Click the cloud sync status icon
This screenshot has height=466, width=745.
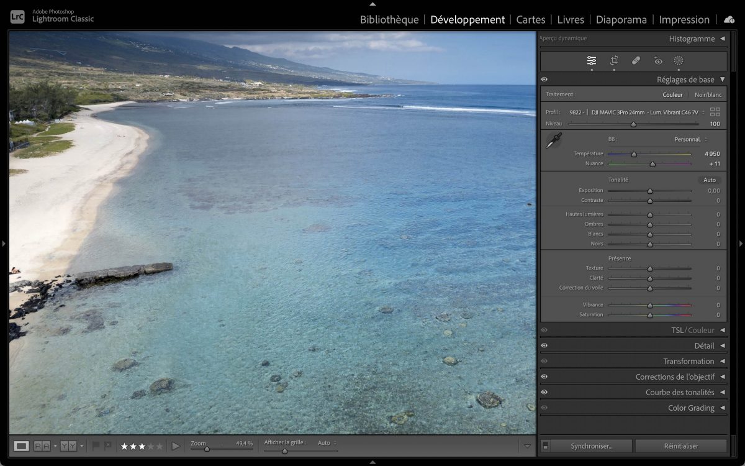[729, 20]
